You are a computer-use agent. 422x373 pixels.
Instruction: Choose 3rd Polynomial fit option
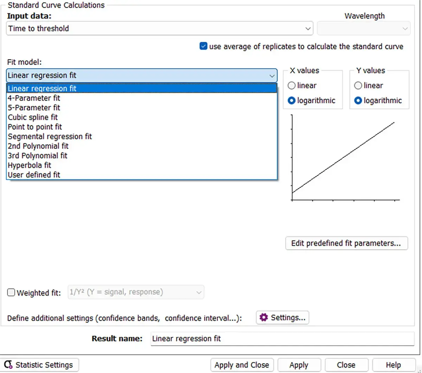click(x=142, y=156)
